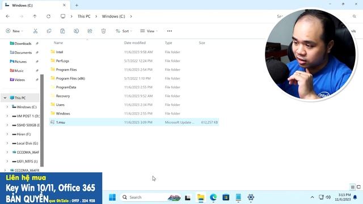Sort by the Name column header
Image resolution: width=363 pixels, height=204 pixels.
click(58, 43)
